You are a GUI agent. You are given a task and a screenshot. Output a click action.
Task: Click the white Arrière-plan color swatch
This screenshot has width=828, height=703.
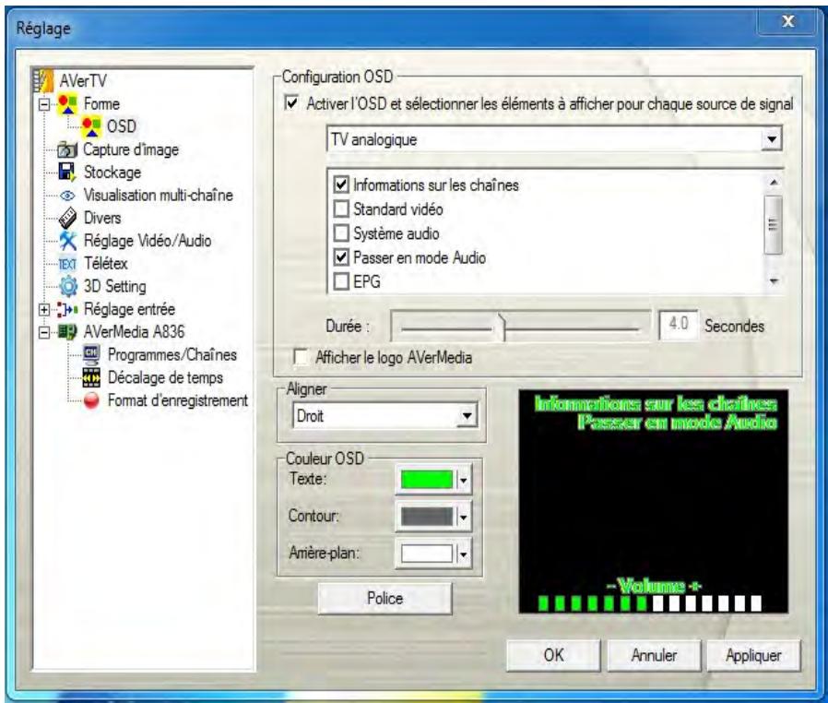(427, 554)
